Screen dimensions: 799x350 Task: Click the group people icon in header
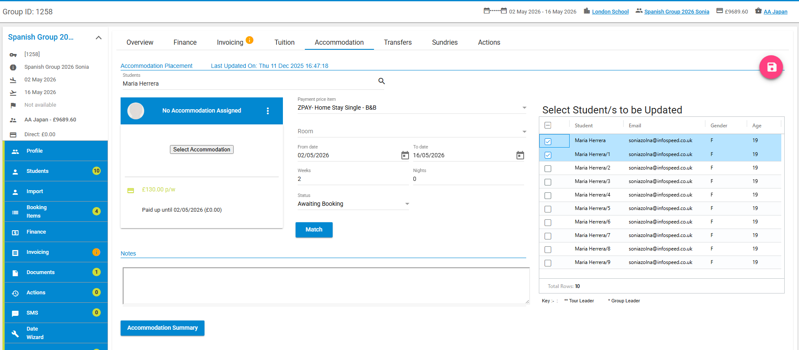639,11
